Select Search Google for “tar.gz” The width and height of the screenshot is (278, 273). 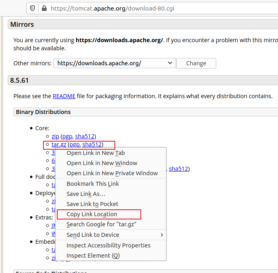click(111, 224)
